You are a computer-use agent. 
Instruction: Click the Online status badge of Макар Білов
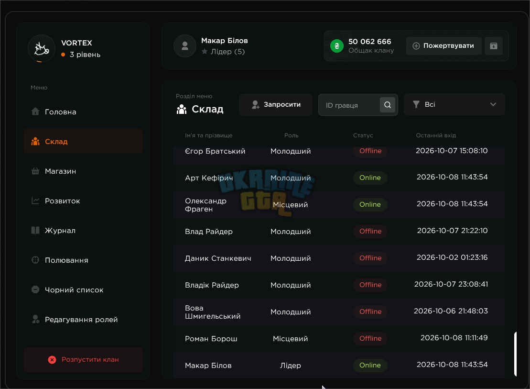(x=370, y=365)
